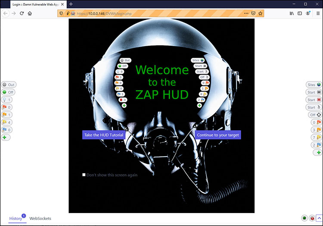Start the red AJAX spider tool
The height and width of the screenshot is (226, 323).
(x=314, y=100)
